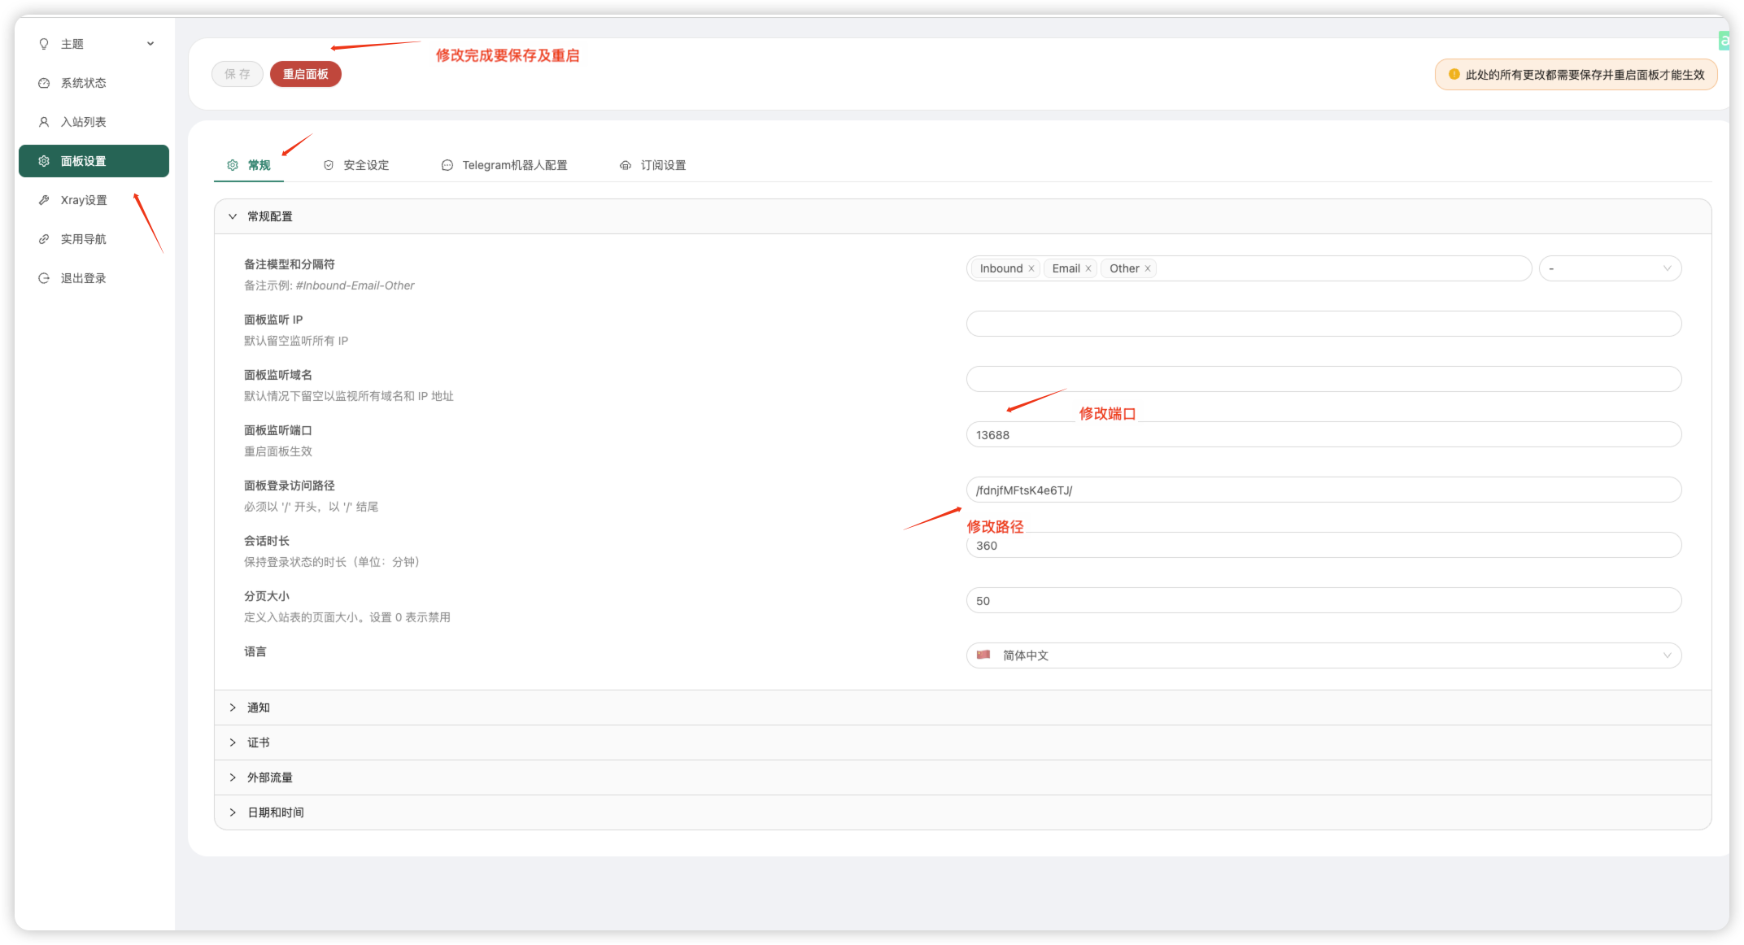This screenshot has height=945, width=1744.
Task: Click the panel port field showing 13688
Action: [x=1323, y=435]
